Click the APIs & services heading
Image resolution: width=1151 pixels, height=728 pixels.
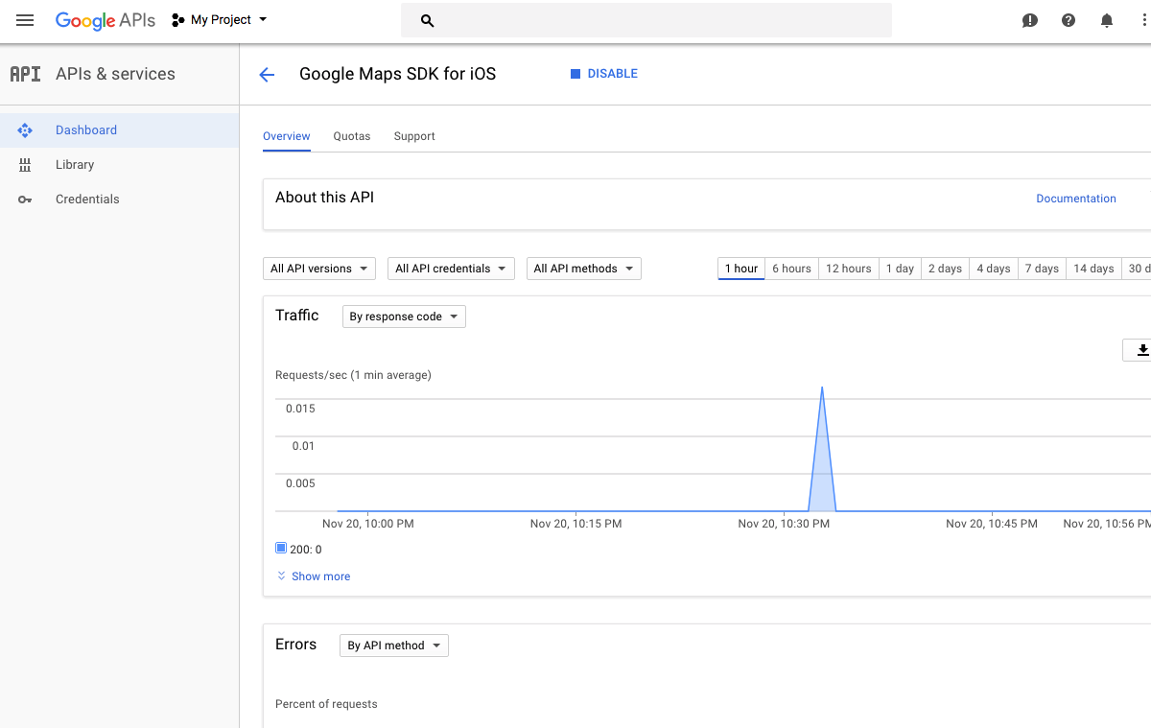(x=116, y=74)
